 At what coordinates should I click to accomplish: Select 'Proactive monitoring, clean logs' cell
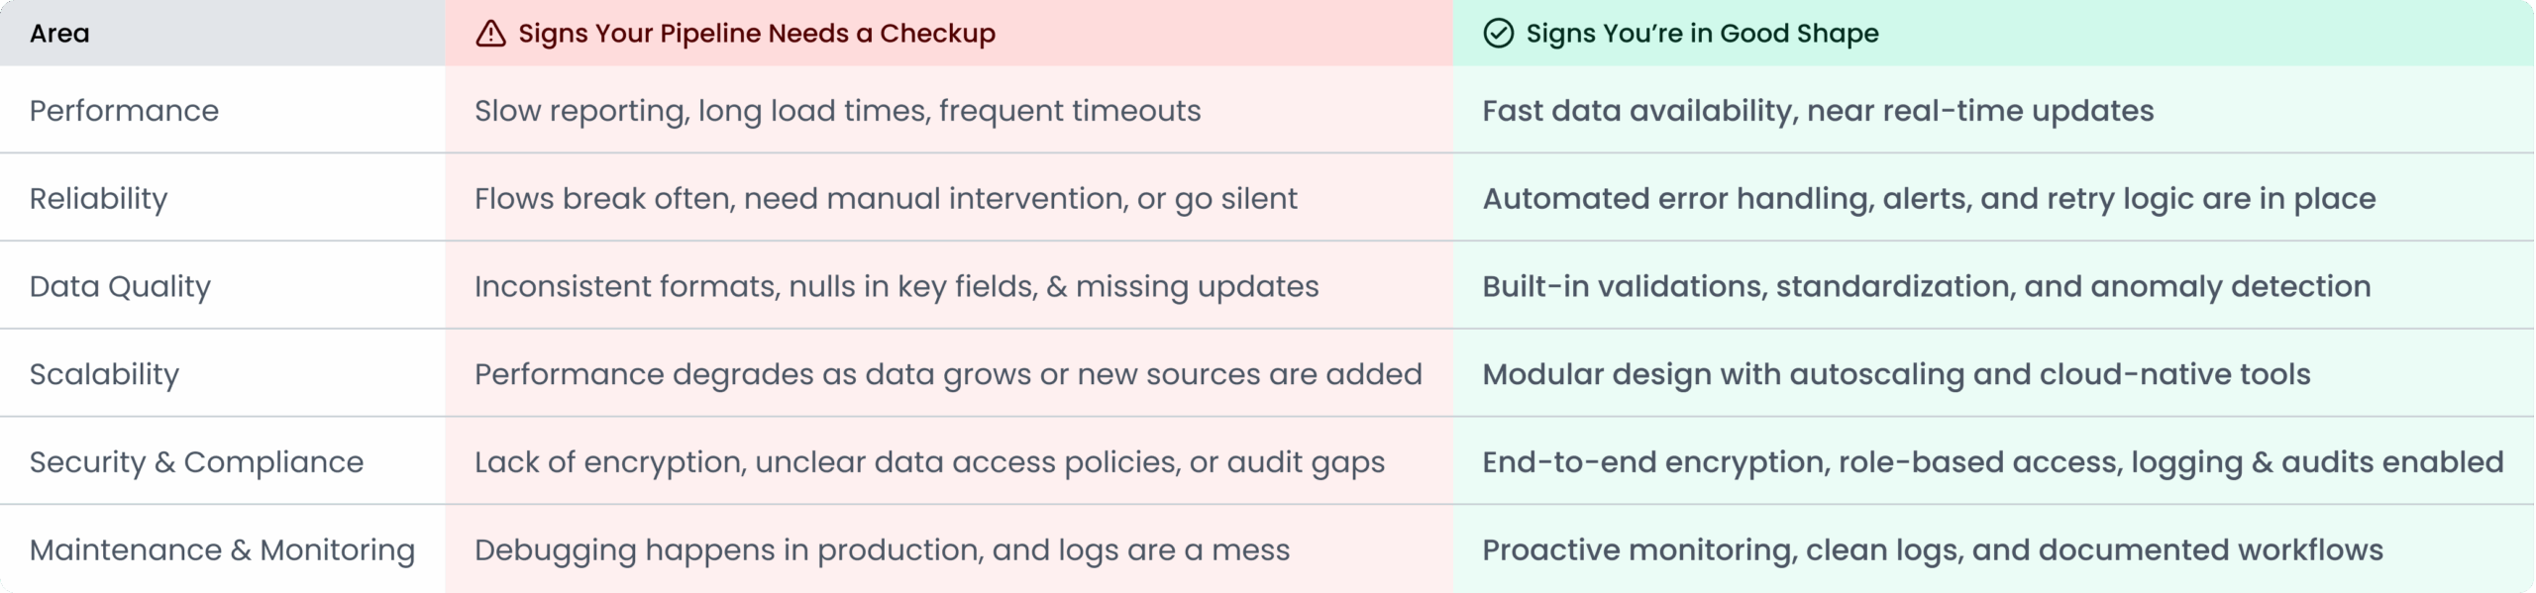1933,550
